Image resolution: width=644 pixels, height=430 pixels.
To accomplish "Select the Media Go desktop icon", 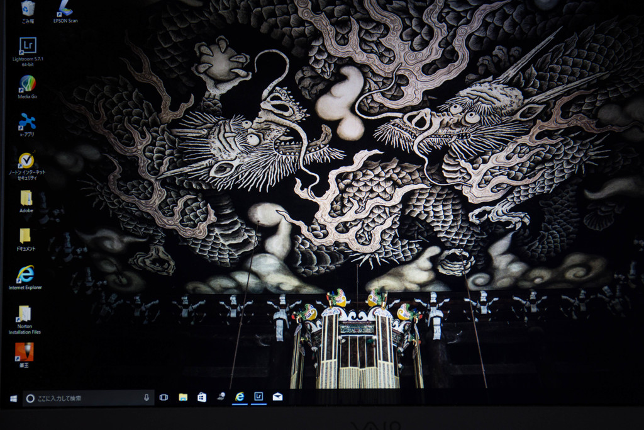I will (28, 84).
